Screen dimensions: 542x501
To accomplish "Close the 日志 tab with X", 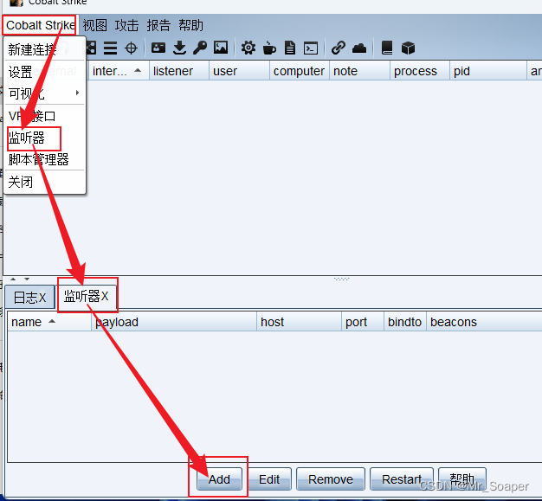I will pyautogui.click(x=42, y=298).
